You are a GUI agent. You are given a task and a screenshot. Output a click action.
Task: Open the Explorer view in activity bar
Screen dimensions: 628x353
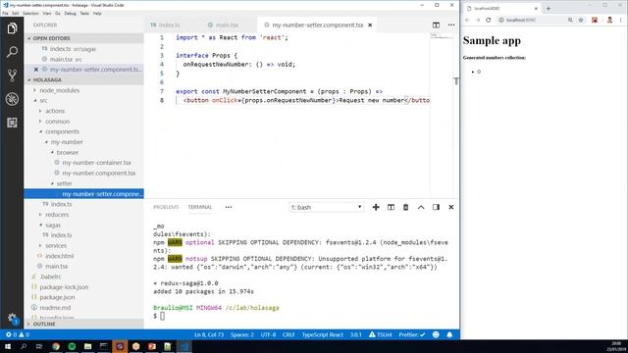(x=12, y=28)
